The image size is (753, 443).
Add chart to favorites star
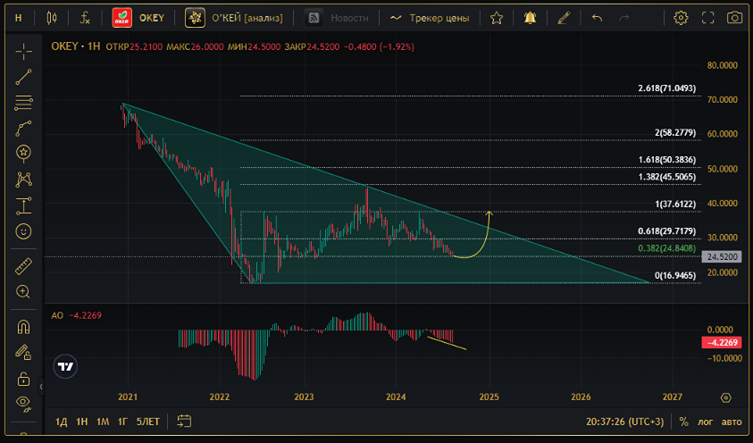pos(497,18)
